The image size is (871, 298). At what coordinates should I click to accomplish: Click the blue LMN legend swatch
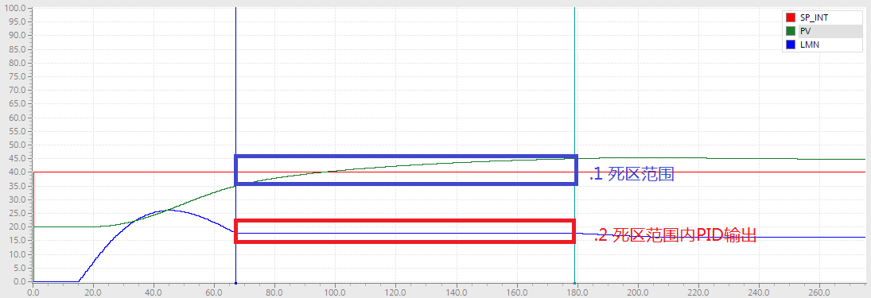791,45
